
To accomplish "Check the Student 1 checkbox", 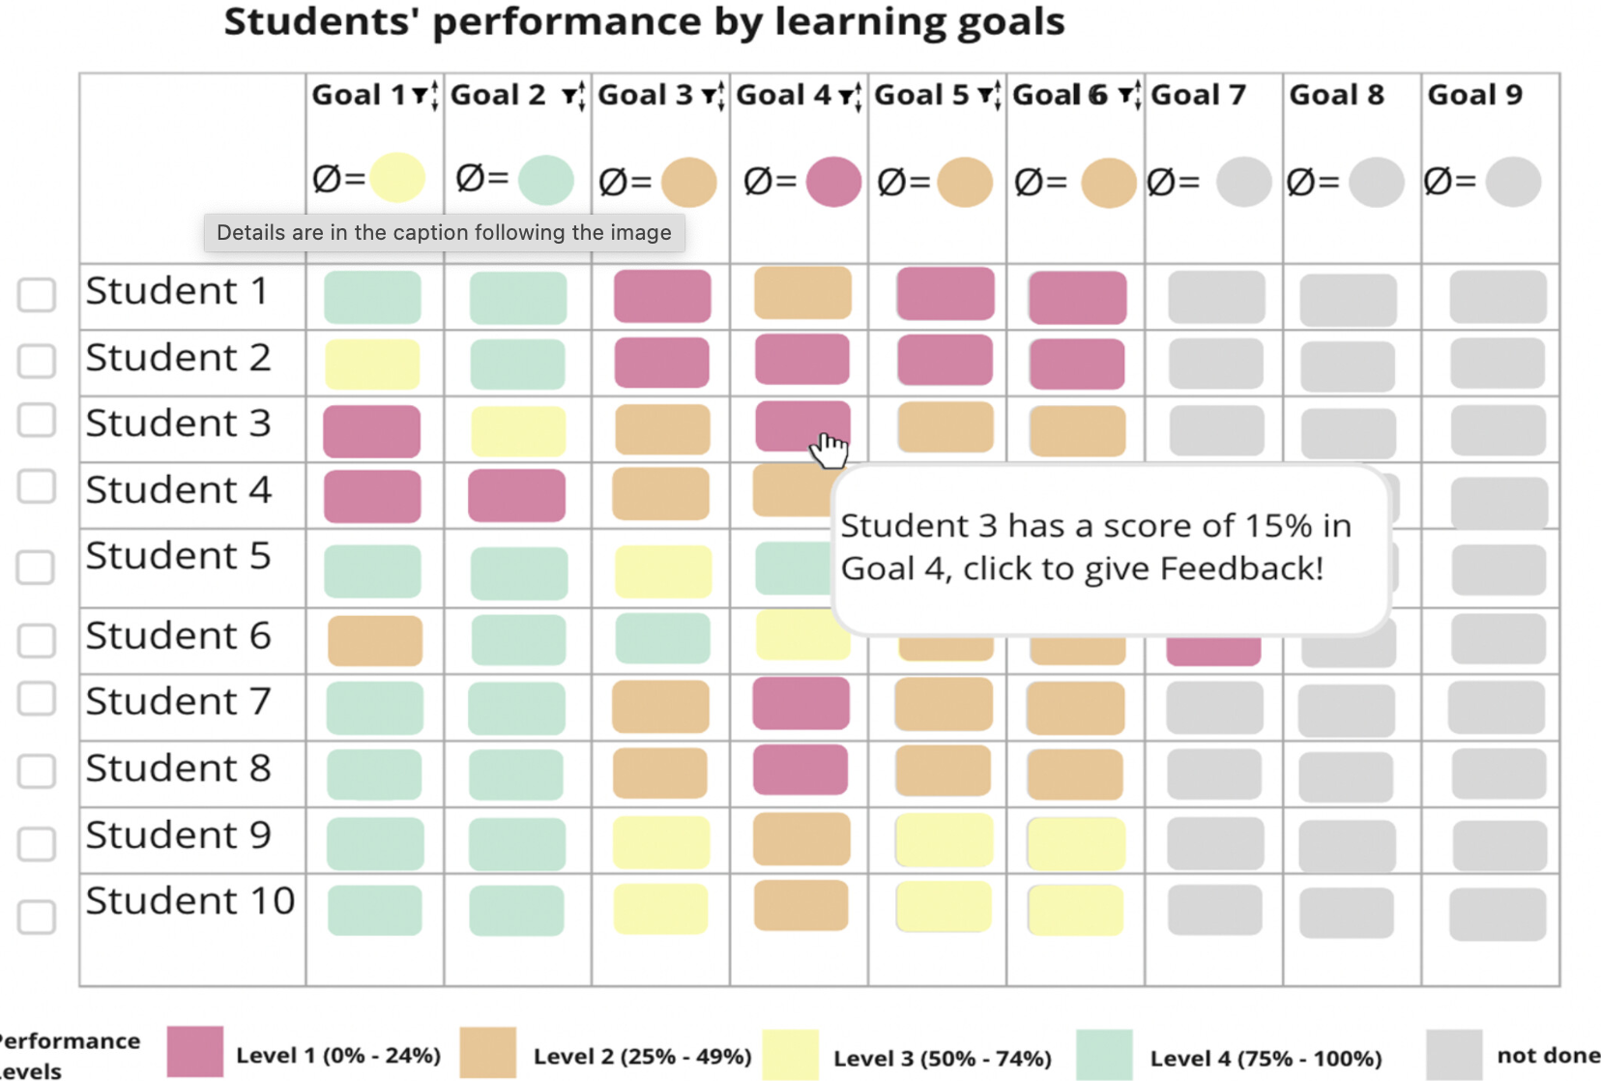I will tap(37, 295).
